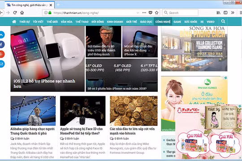The width and height of the screenshot is (242, 161).
Task: View comments under Alibaba article
Action: coord(20,139)
